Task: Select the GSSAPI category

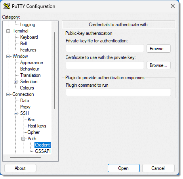Action: coord(43,151)
